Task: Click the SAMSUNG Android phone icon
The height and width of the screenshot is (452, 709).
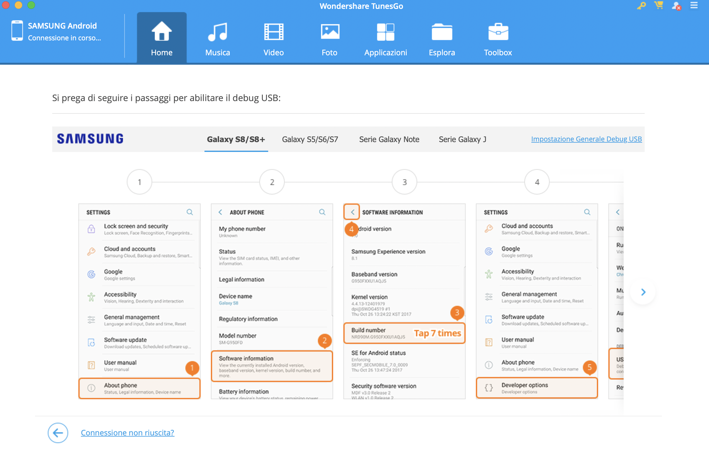Action: [x=17, y=31]
